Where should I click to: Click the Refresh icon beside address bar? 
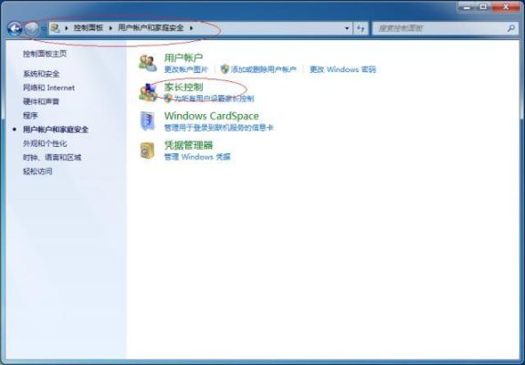(x=361, y=28)
